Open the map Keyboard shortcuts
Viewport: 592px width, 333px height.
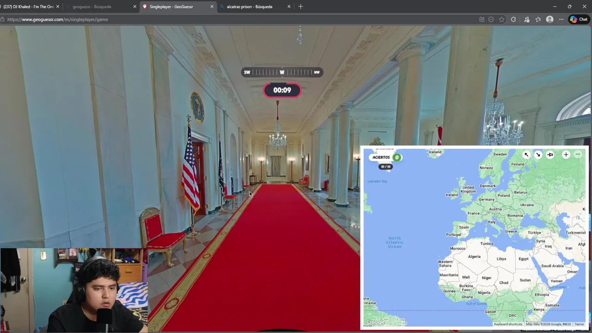pyautogui.click(x=508, y=324)
